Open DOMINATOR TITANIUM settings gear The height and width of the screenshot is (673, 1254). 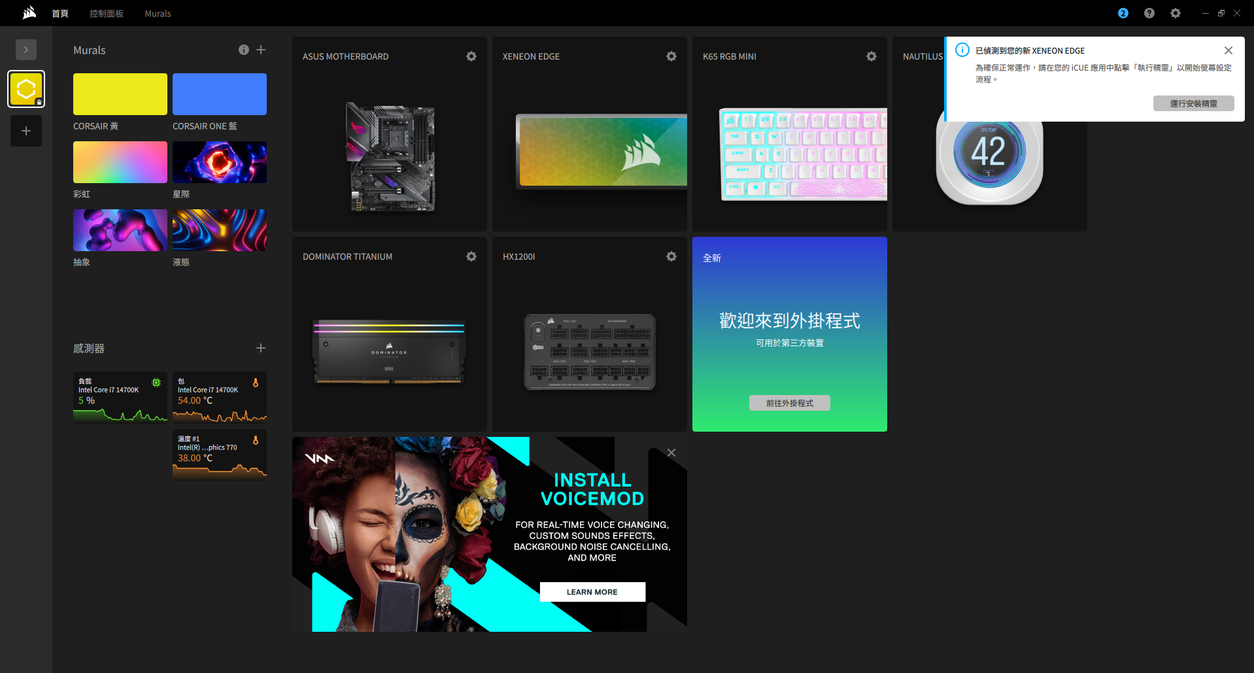471,256
